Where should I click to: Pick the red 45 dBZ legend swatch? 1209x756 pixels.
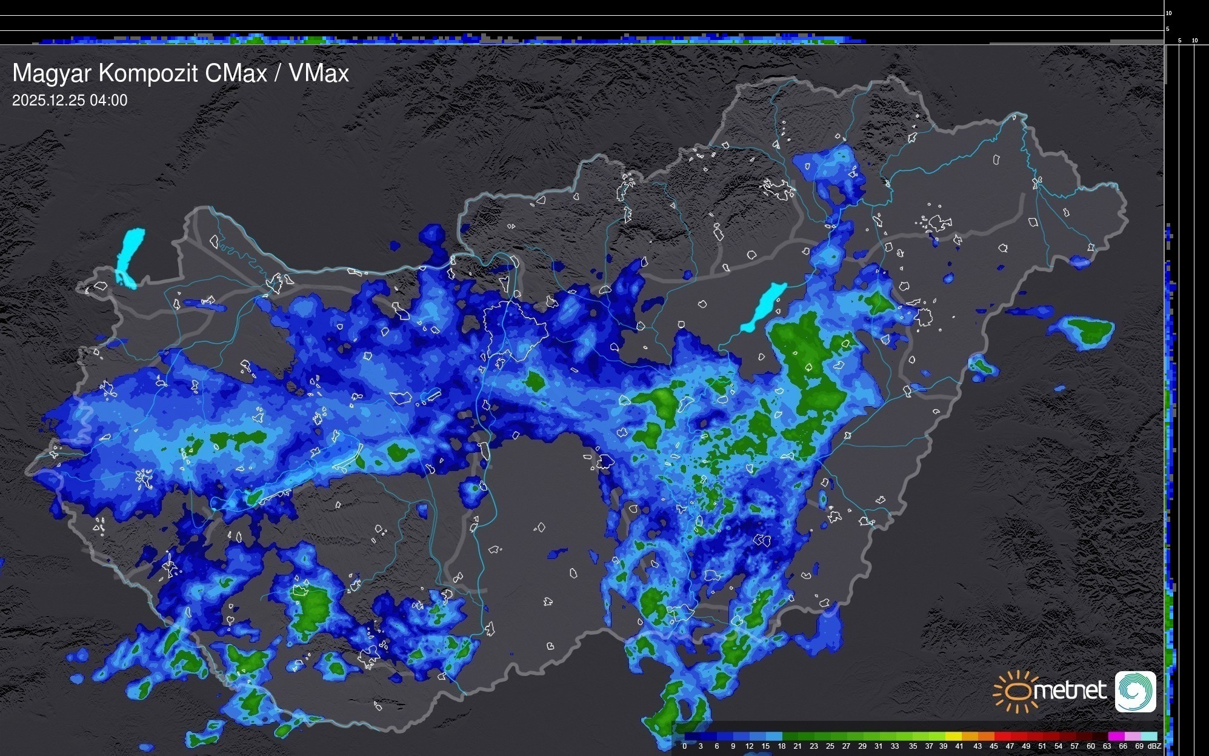(1002, 737)
